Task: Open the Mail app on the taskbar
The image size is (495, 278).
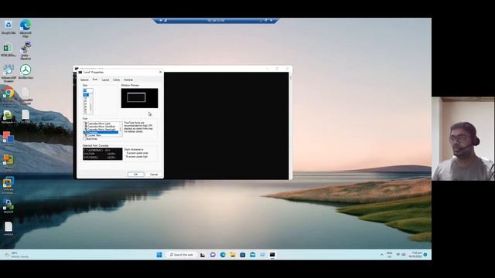Action: [253, 255]
